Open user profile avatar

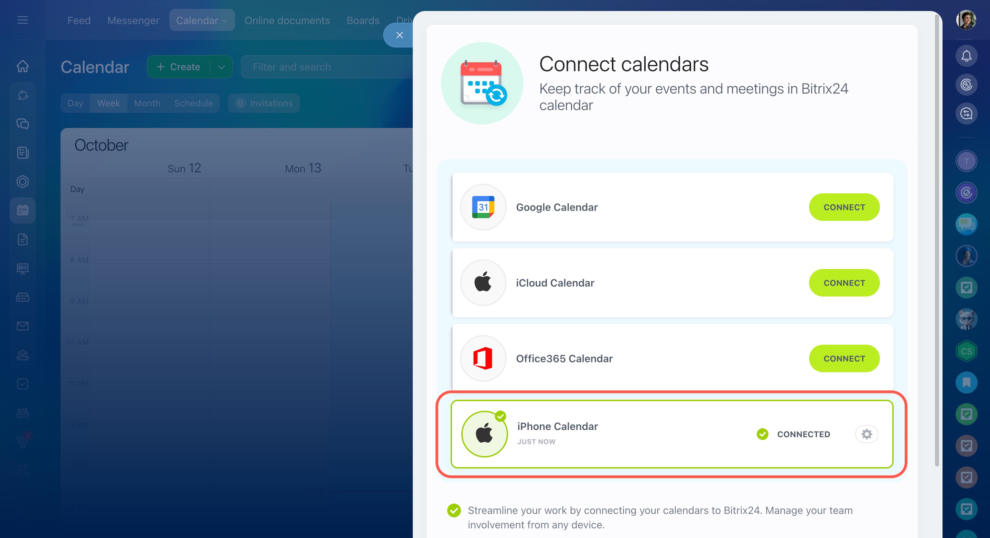tap(966, 20)
